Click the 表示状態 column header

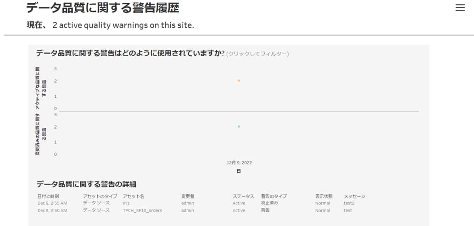tap(324, 196)
